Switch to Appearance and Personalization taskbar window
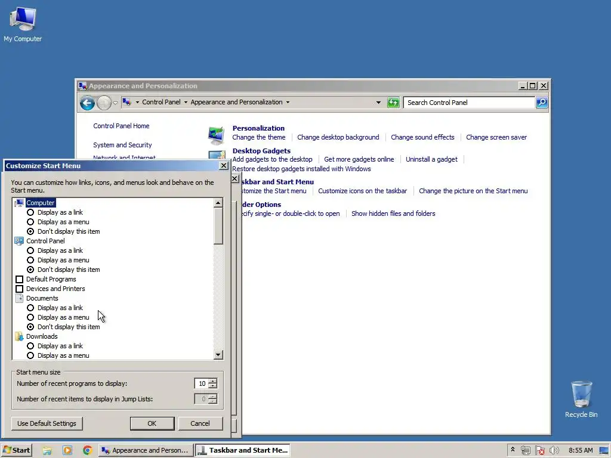611x458 pixels. coord(146,450)
